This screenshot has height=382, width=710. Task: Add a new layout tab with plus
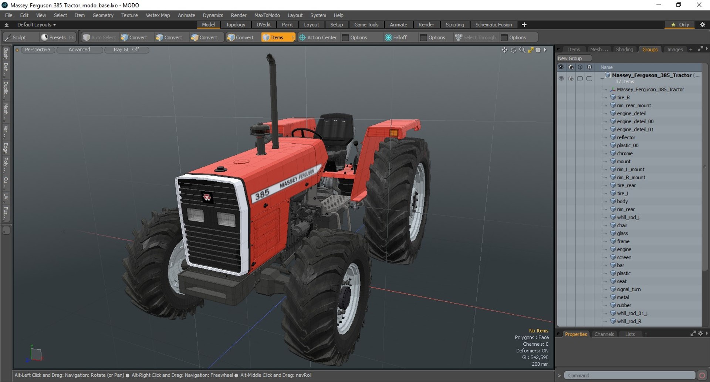pyautogui.click(x=524, y=25)
